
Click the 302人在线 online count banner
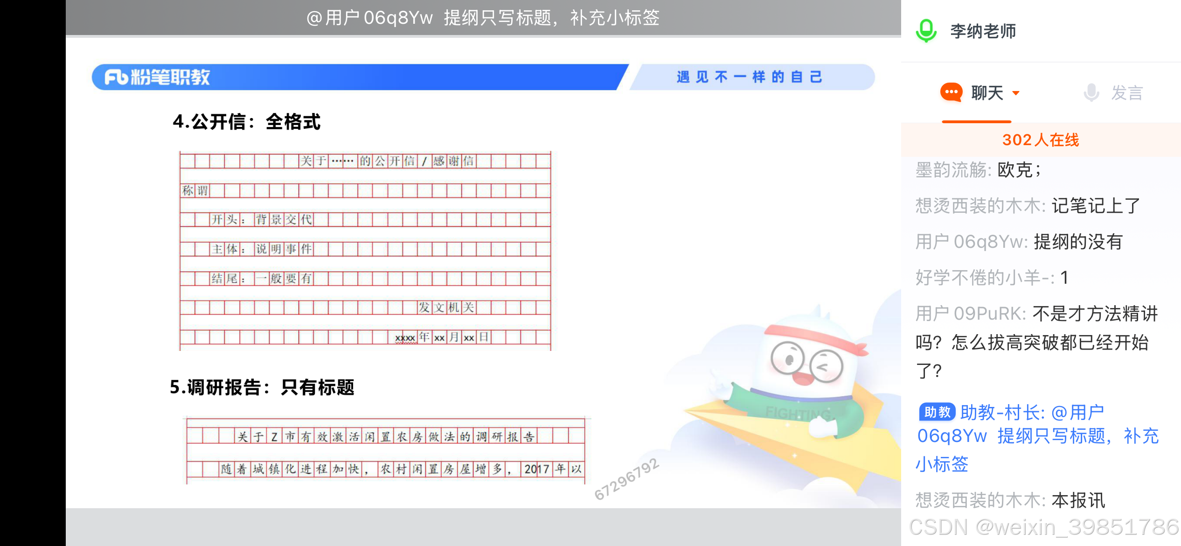(1040, 140)
